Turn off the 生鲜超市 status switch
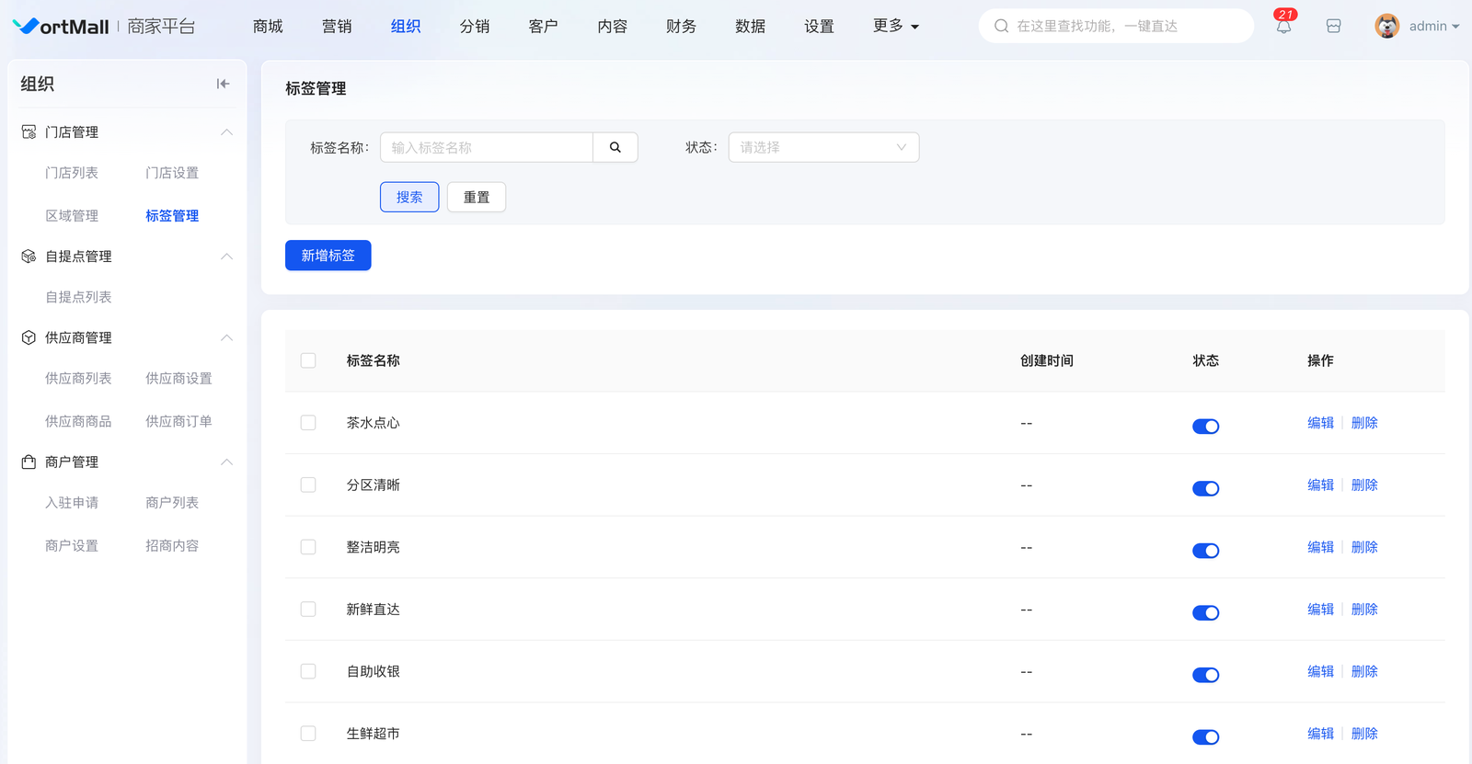The width and height of the screenshot is (1472, 764). (x=1205, y=737)
